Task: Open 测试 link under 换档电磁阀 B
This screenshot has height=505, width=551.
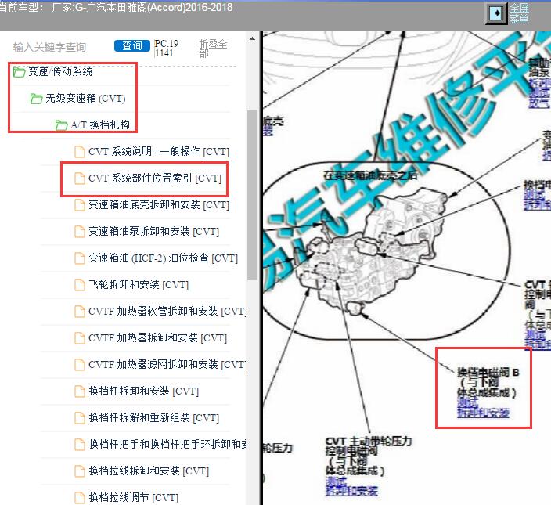Action: click(x=467, y=402)
